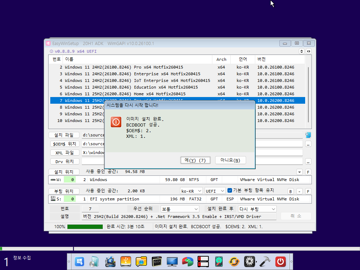Select row 2 Windows 11 24H2 Pro
Viewport: 360px width, 270px height.
point(178,67)
